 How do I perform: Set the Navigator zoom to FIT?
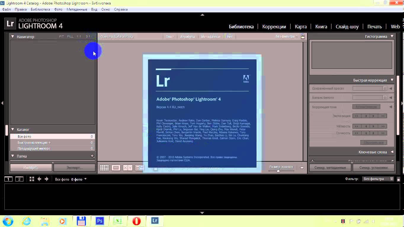pyautogui.click(x=62, y=37)
